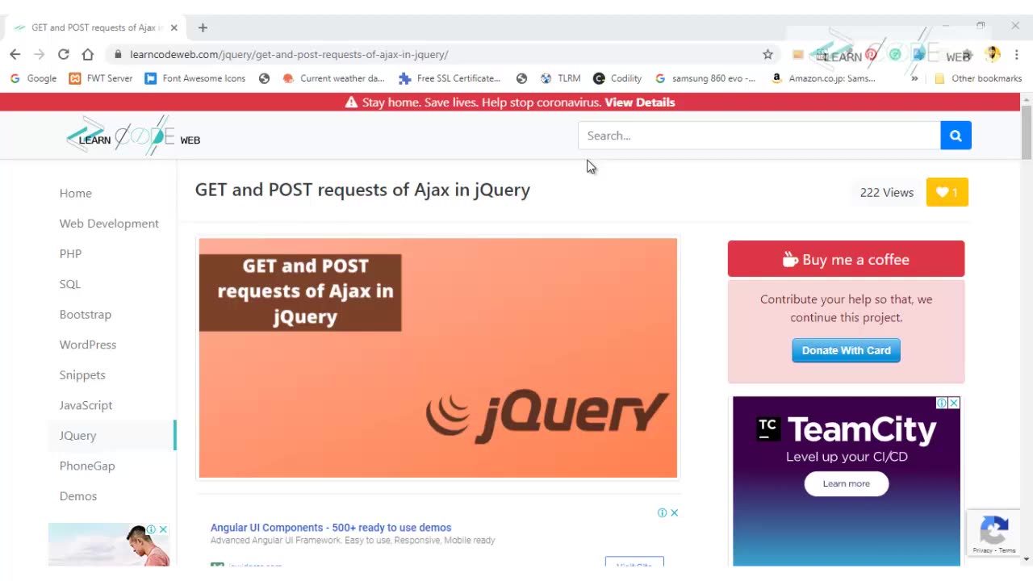
Task: Open the Demos sidebar item
Action: pos(78,495)
